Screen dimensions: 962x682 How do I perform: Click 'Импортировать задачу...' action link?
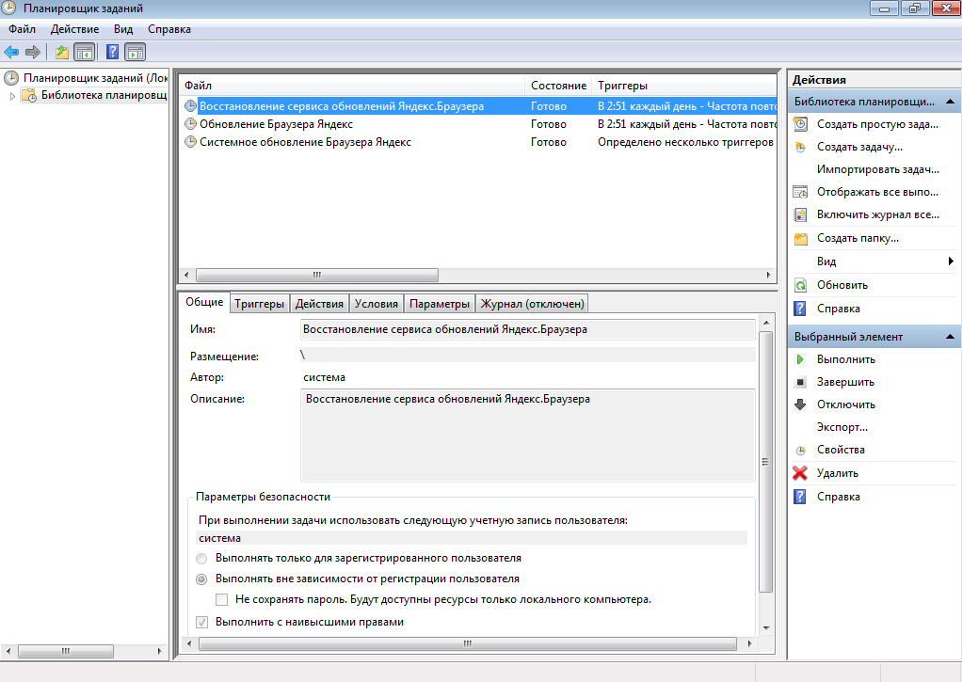click(877, 169)
